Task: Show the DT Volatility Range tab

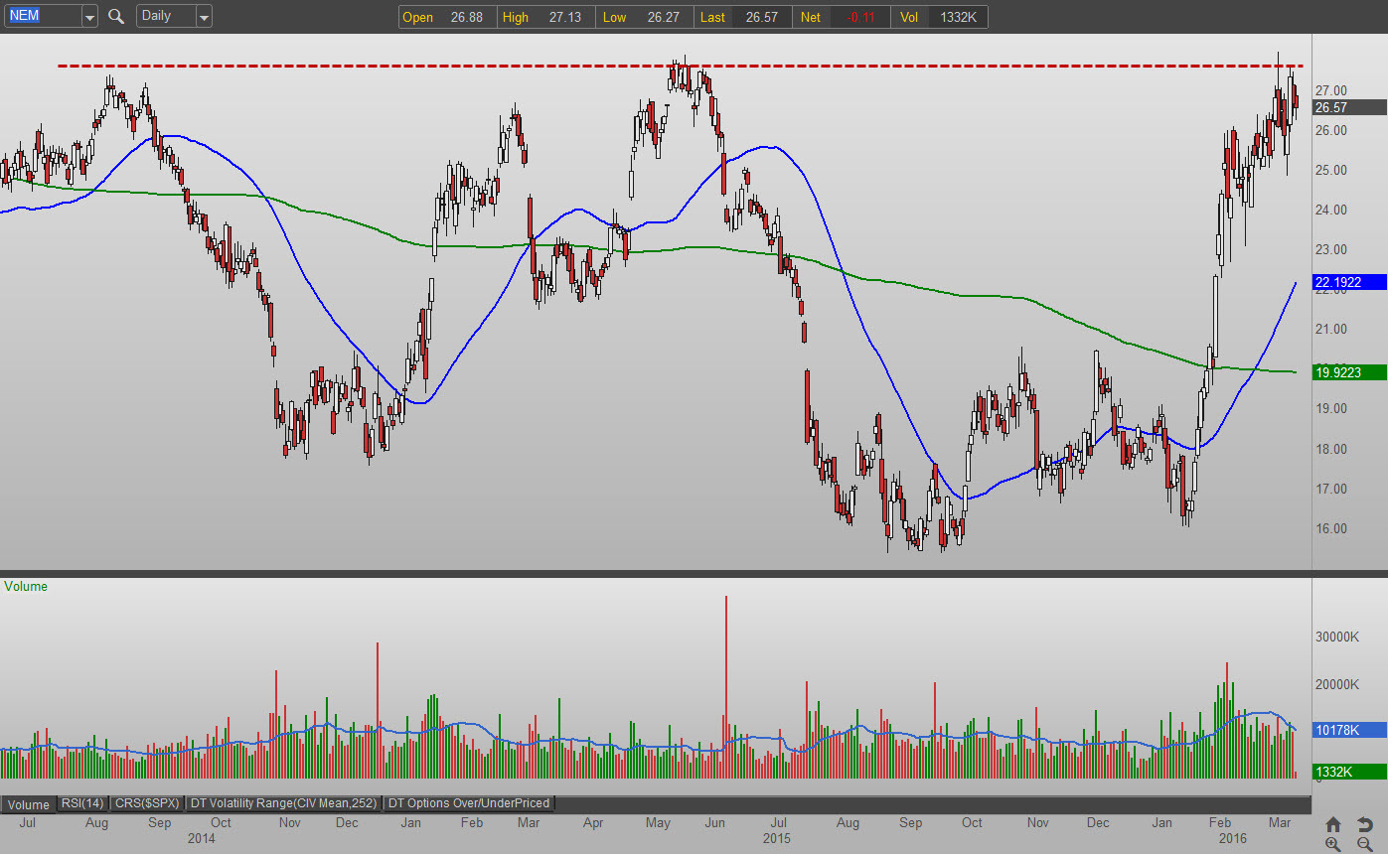Action: [x=283, y=803]
